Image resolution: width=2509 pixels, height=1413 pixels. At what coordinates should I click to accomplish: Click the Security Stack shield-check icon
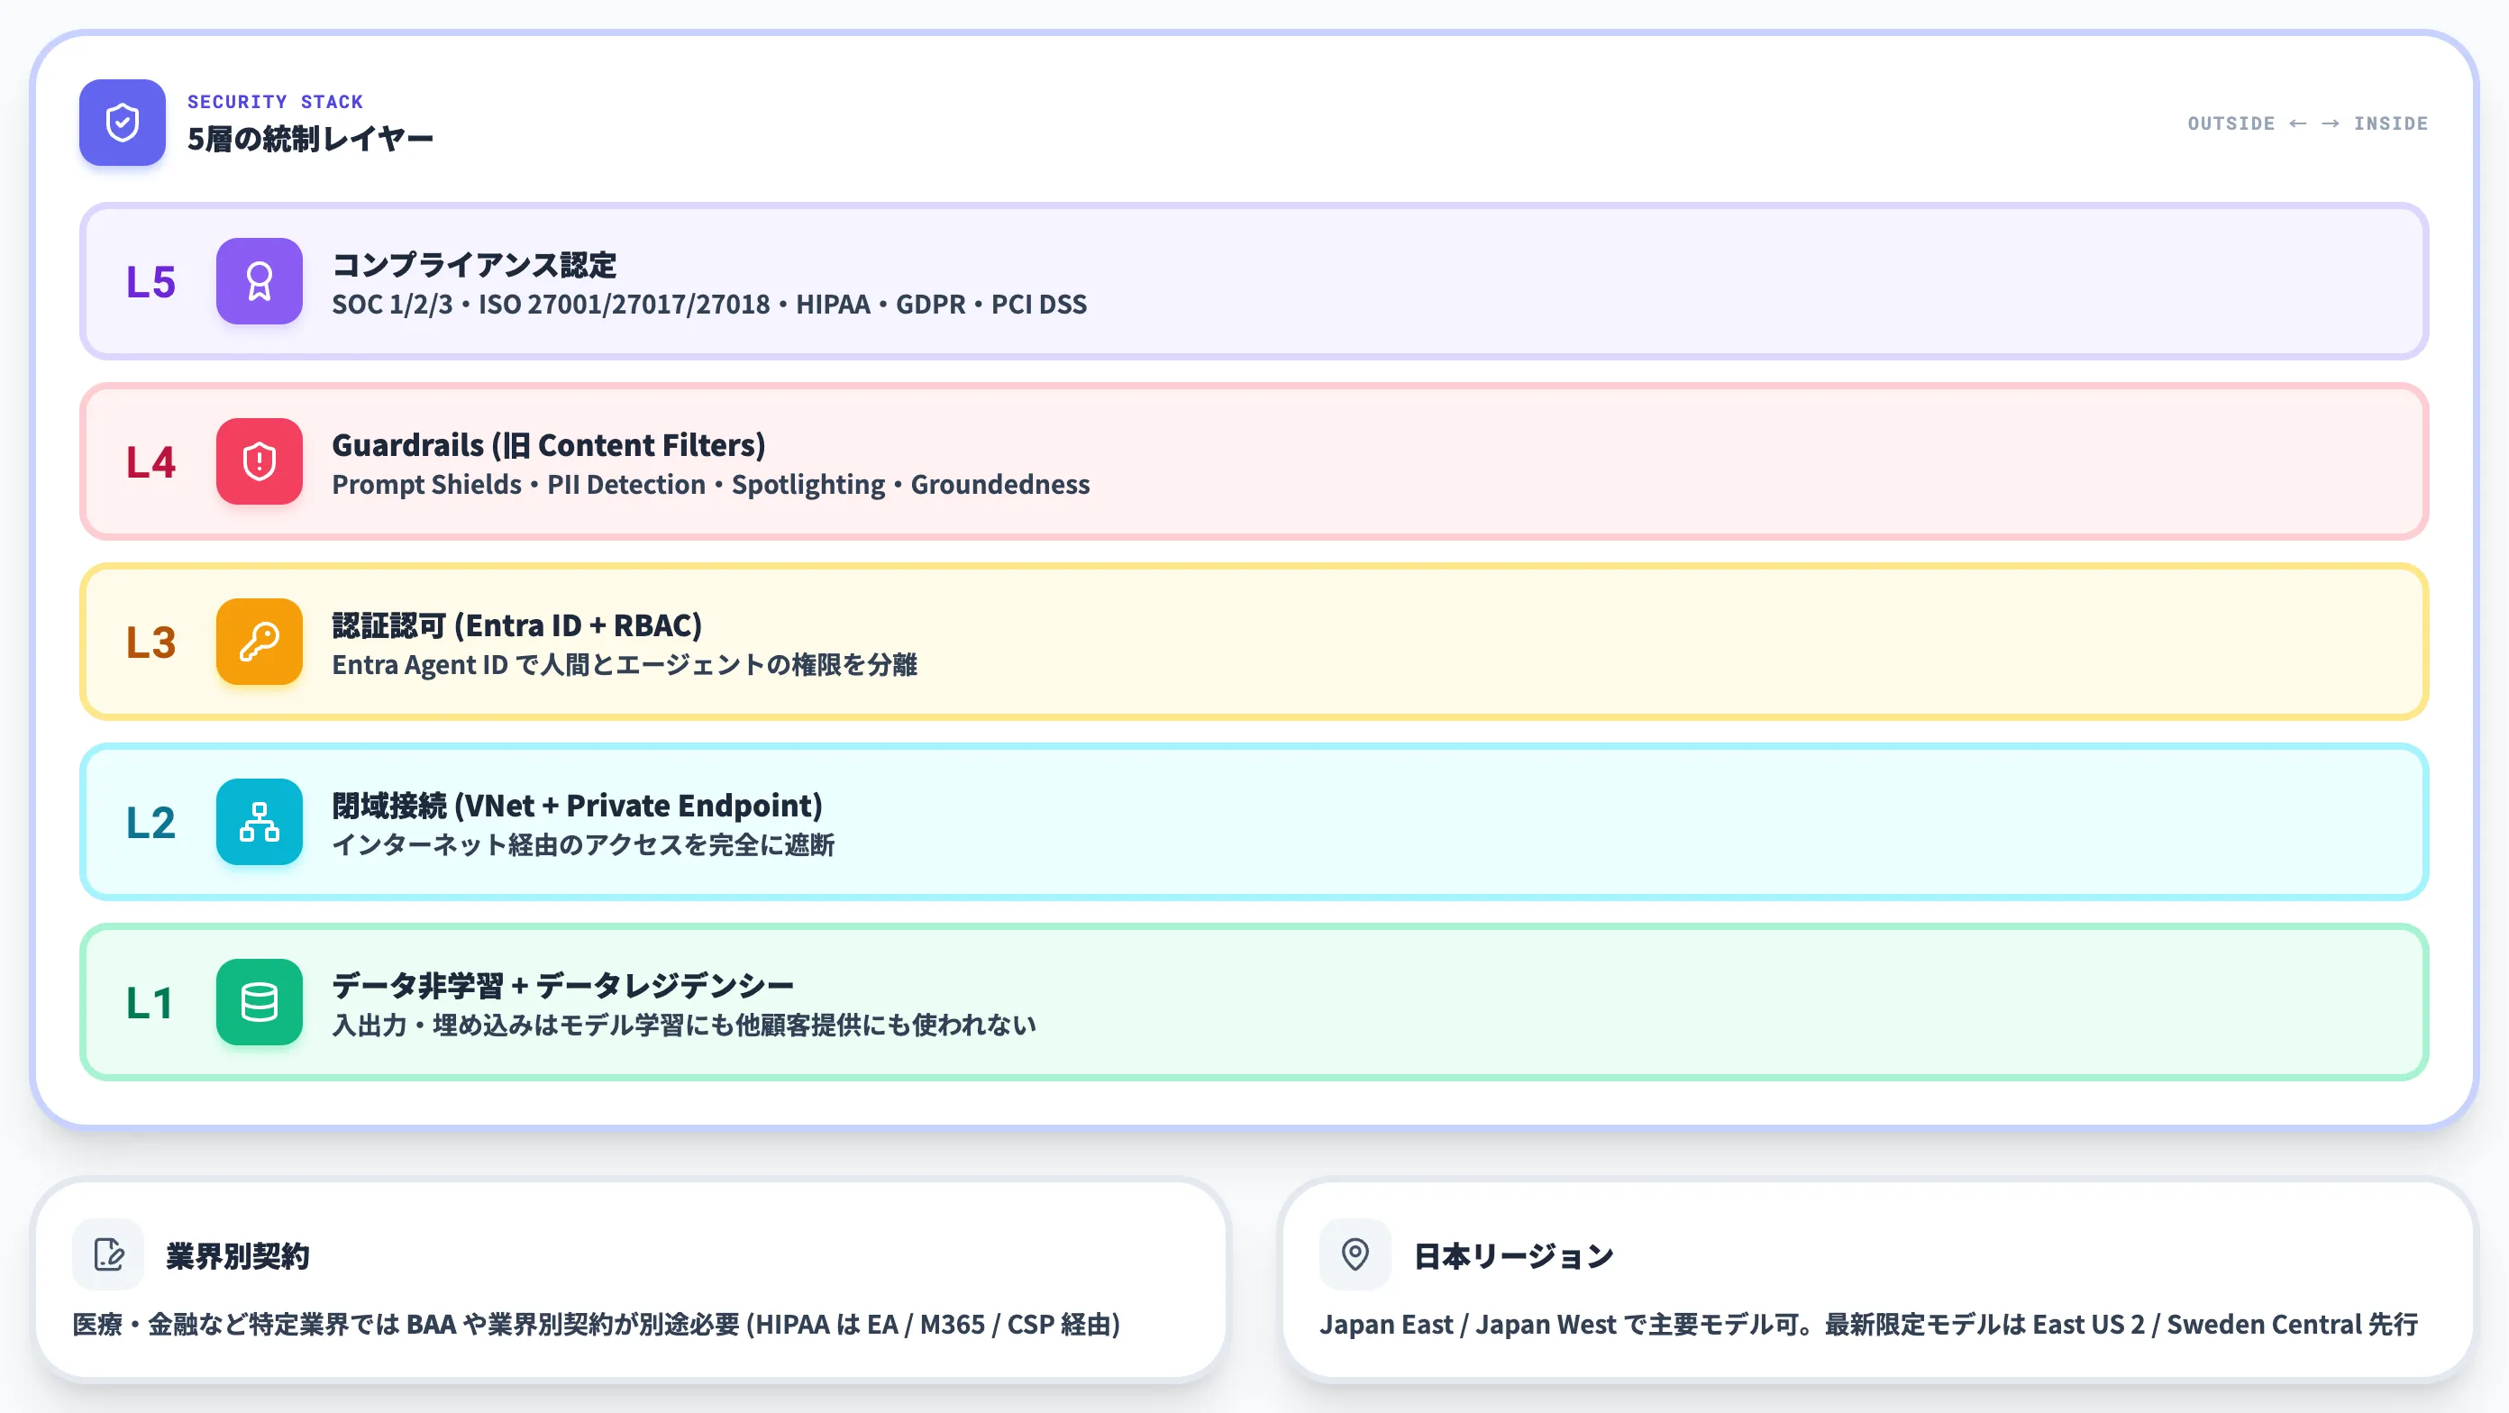pyautogui.click(x=122, y=123)
